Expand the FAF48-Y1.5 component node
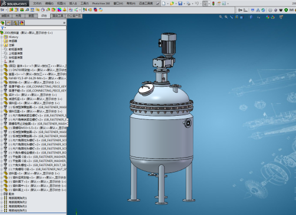Viewport: 296px width, 215px height. point(2,78)
